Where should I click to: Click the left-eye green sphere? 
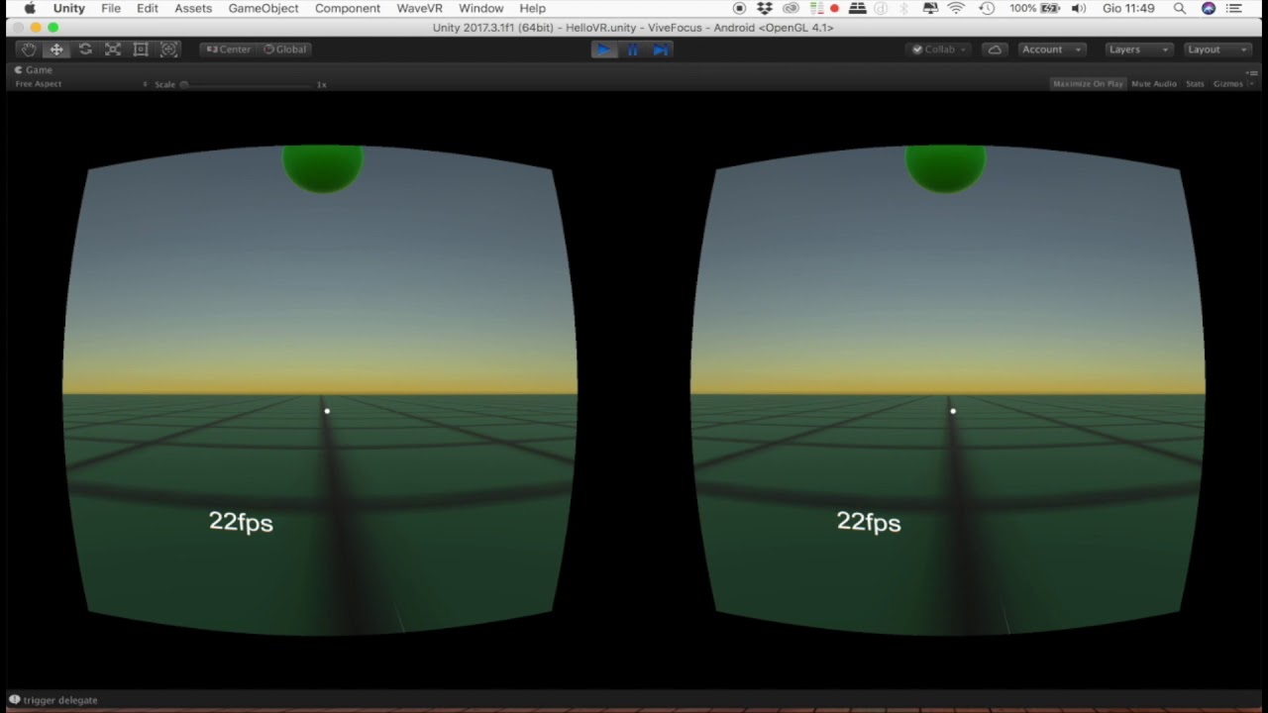tap(323, 168)
